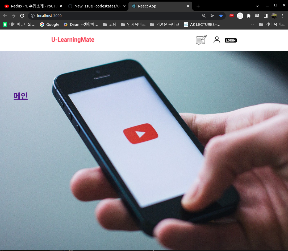Open the Chrome three-dot menu
The image size is (288, 251).
[283, 16]
